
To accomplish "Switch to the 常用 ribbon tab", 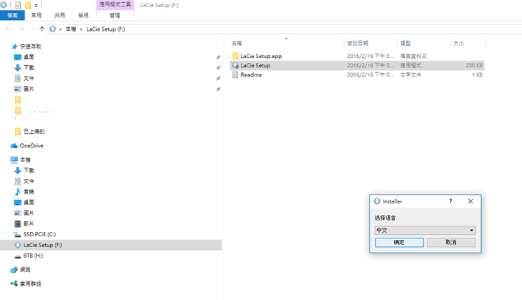I will (x=37, y=15).
